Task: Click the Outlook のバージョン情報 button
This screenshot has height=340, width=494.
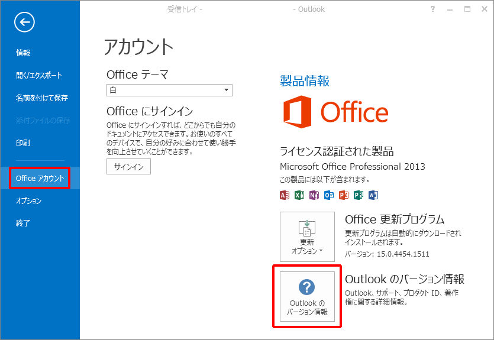Action: (x=307, y=297)
